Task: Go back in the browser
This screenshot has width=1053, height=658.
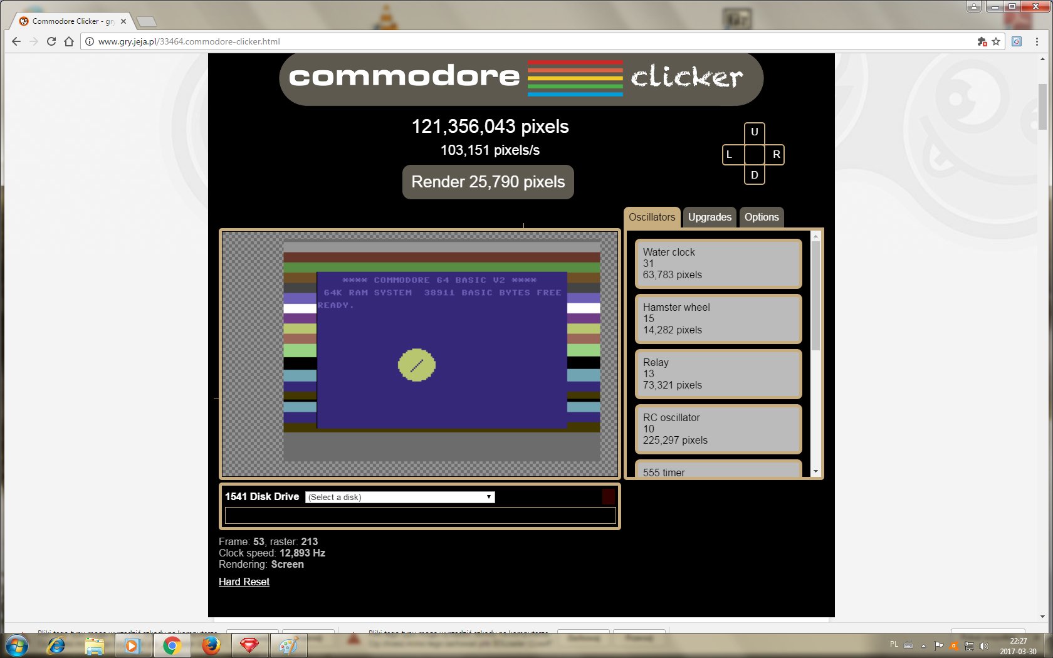Action: (x=16, y=41)
